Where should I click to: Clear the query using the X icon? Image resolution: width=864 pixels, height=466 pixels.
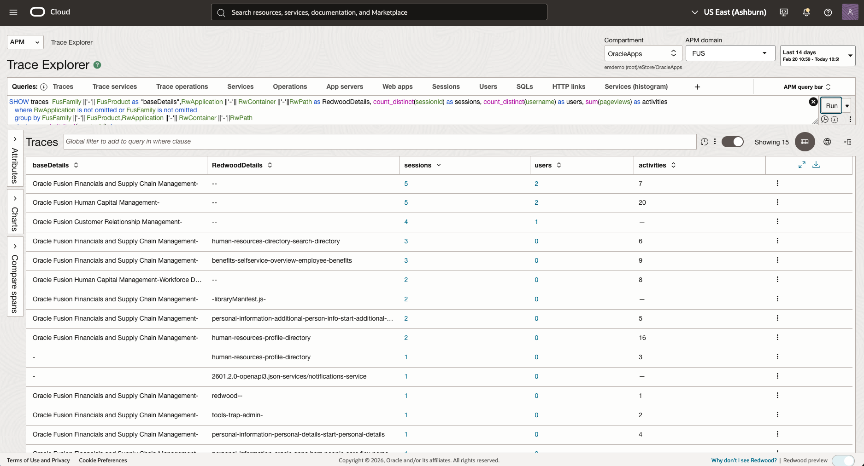tap(813, 102)
